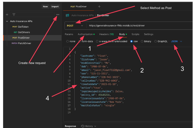Click the "licenseissuestate":"New York" line
Viewport: 193px width, 128px height.
click(102, 102)
